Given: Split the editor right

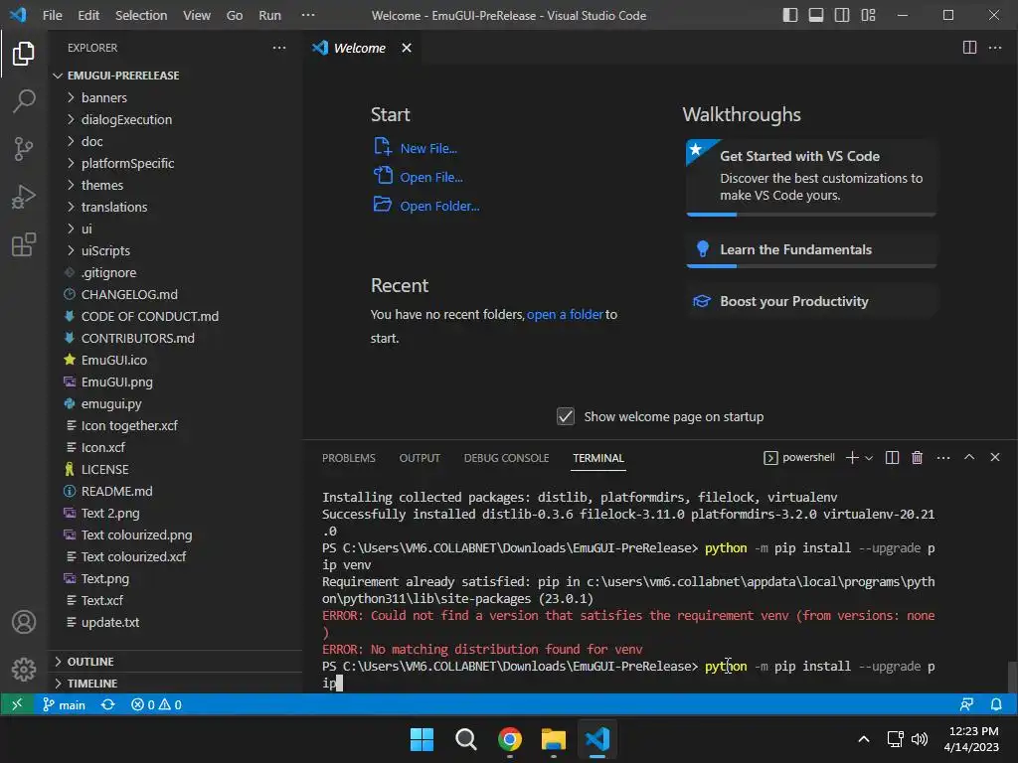Looking at the screenshot, I should 969,48.
